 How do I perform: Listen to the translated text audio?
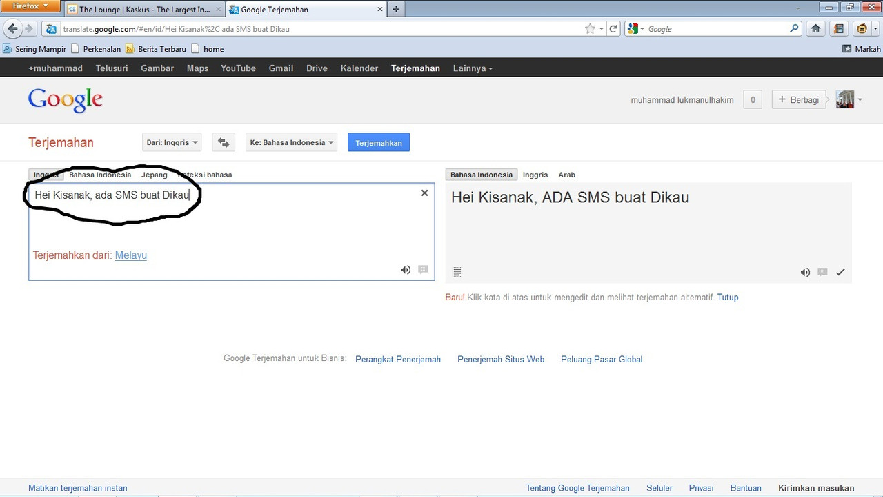click(805, 273)
